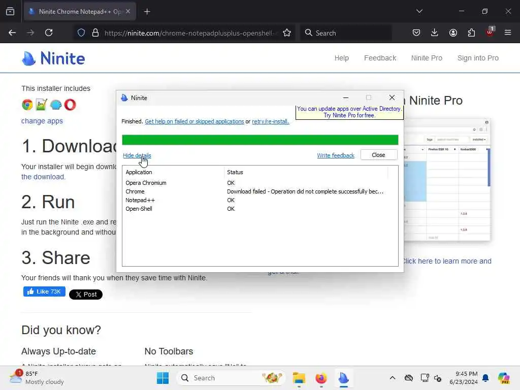Select the Chrome row in the list
520x390 pixels.
tap(260, 191)
